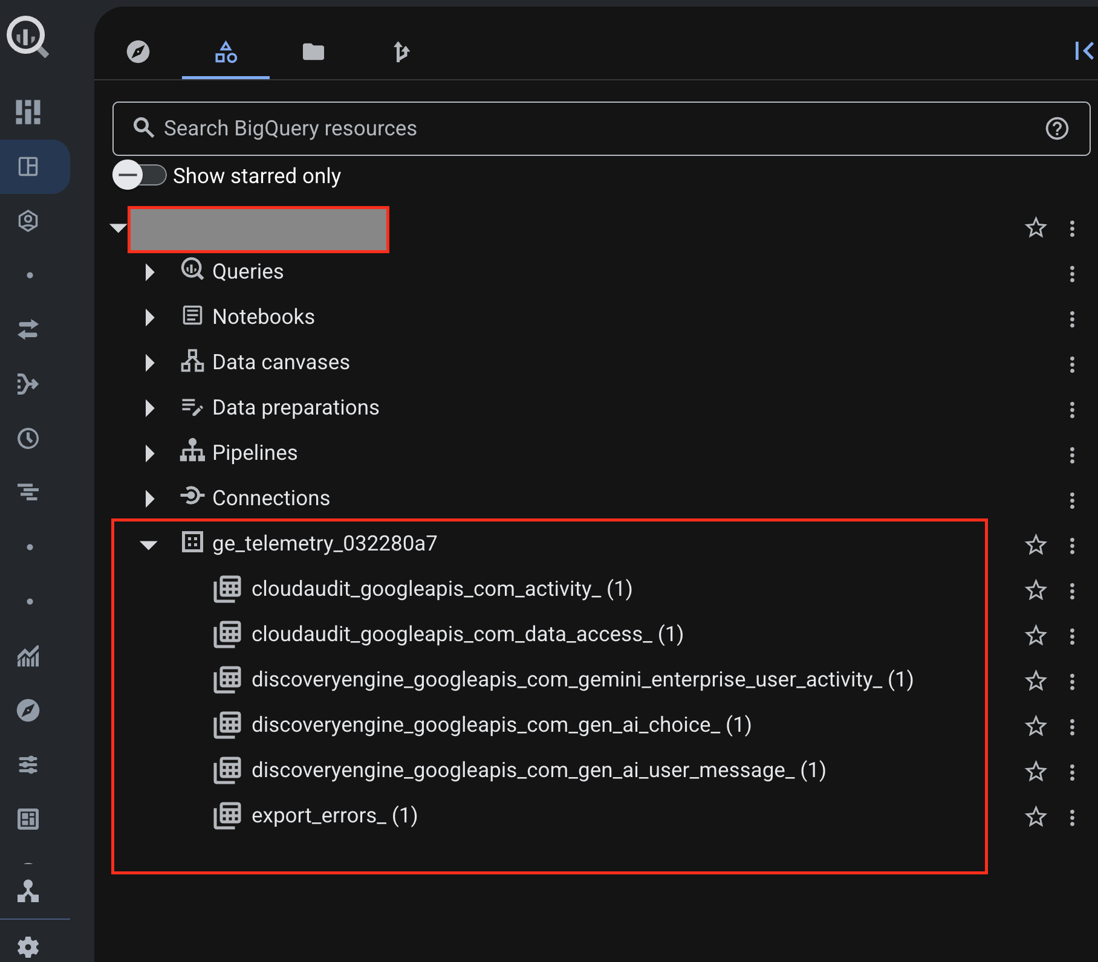Image resolution: width=1098 pixels, height=962 pixels.
Task: Expand the Data canvases node
Action: 149,363
